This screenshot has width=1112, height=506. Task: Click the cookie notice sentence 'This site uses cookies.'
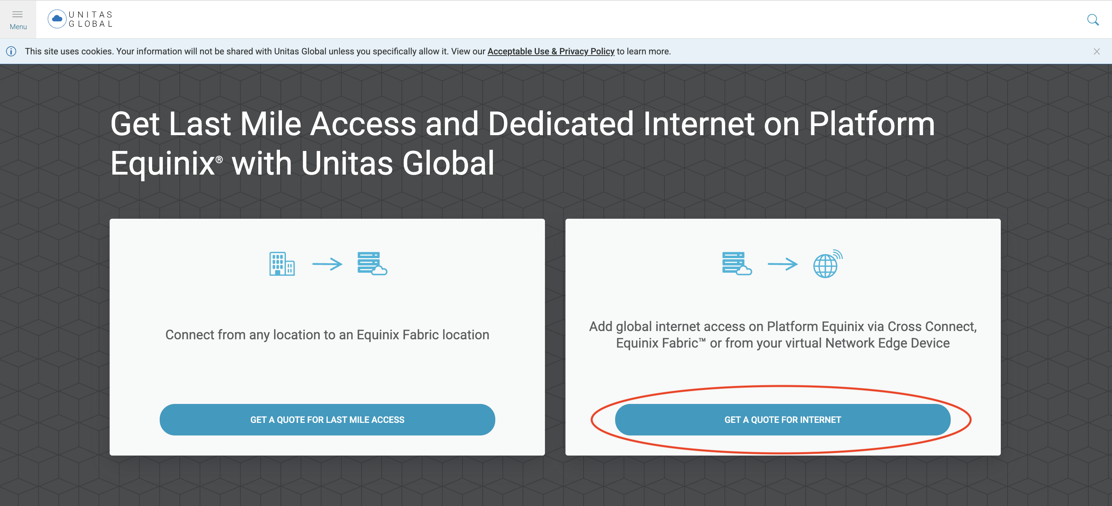point(69,51)
